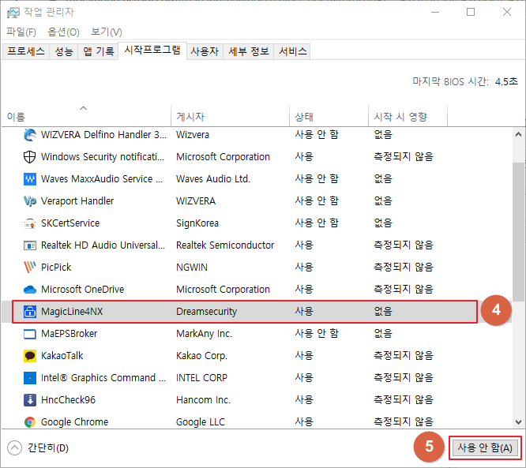The image size is (526, 468).
Task: Switch to the 세부 정보 tab
Action: coord(249,51)
